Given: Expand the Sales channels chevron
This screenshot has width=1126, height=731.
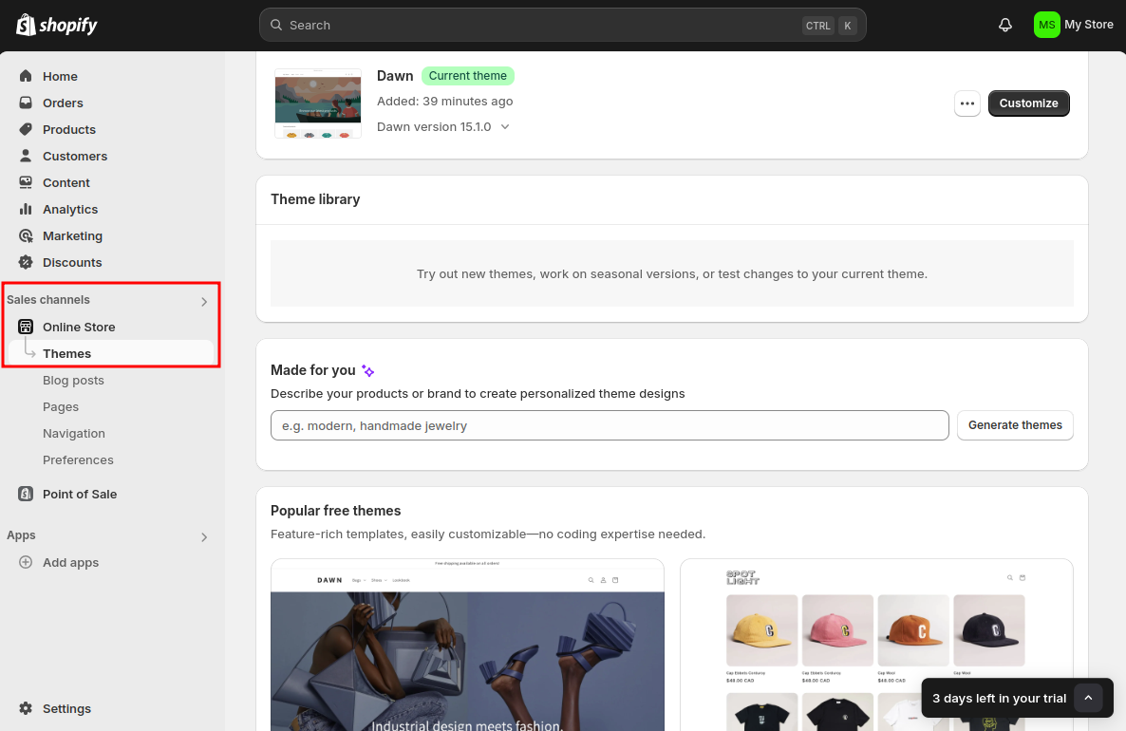Looking at the screenshot, I should tap(204, 302).
